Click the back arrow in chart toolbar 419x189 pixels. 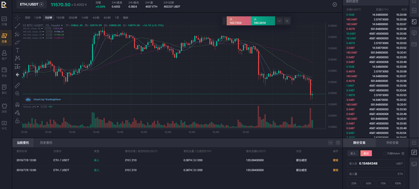(17, 75)
